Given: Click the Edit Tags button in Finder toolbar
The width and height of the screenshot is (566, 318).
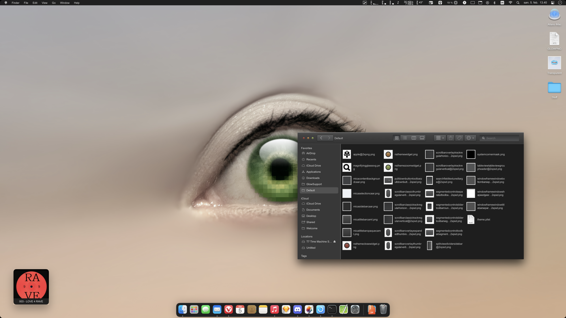Looking at the screenshot, I should pyautogui.click(x=459, y=138).
